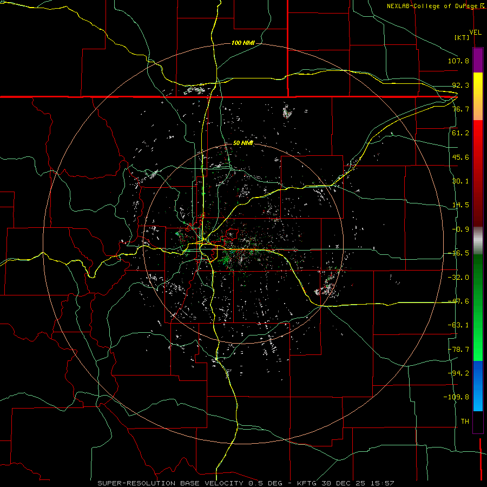Click the 50 NMI range ring label

pos(243,143)
